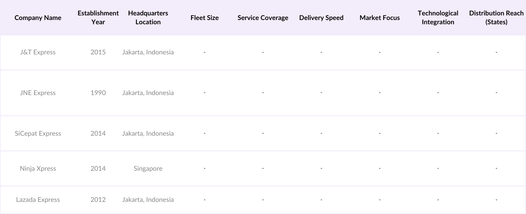Click the Ninja Xpress company cell

38,168
